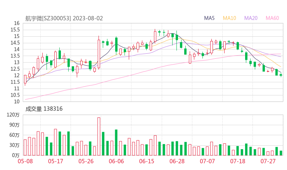This screenshot has width=287, height=170.
Task: Click the 0万 volume axis label
Action: pyautogui.click(x=16, y=155)
